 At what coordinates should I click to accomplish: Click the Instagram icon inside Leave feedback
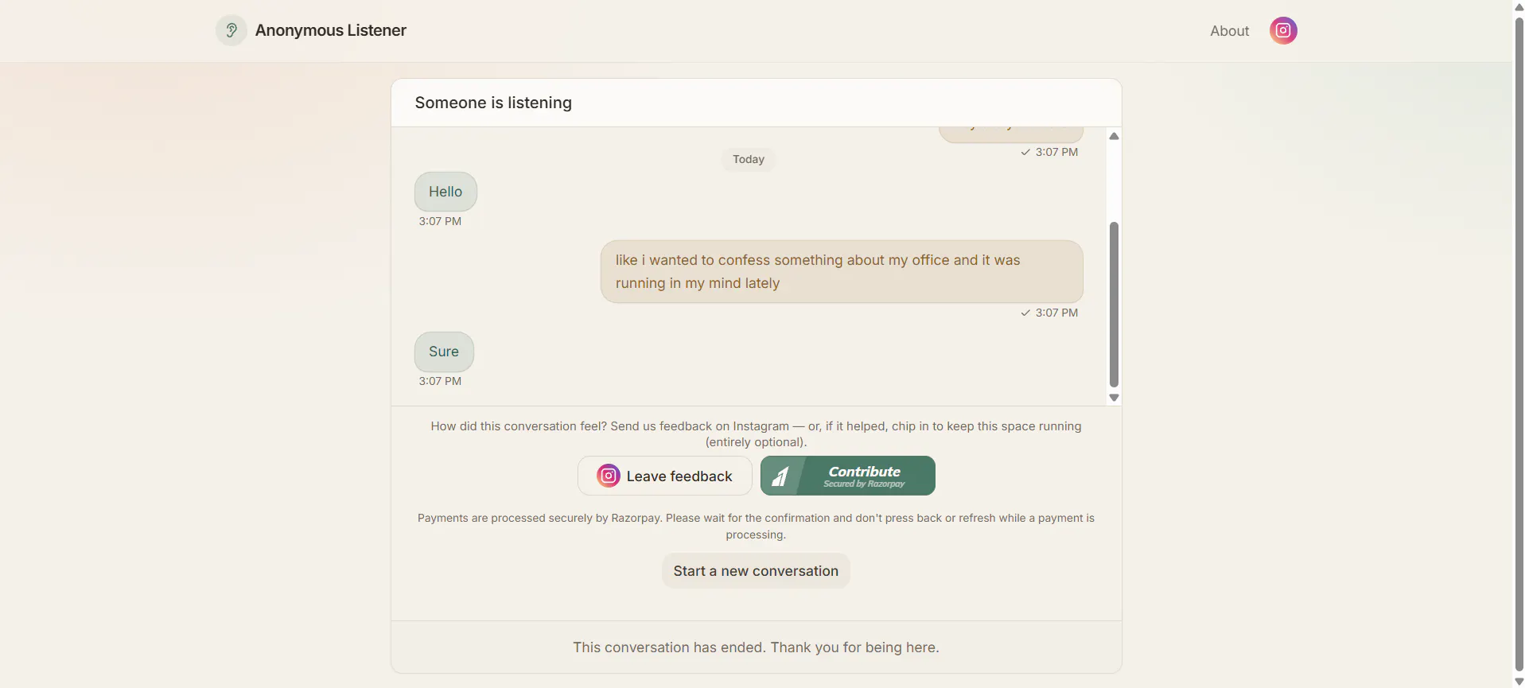coord(609,476)
